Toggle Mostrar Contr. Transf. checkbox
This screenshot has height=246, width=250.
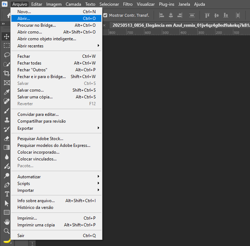pos(105,15)
